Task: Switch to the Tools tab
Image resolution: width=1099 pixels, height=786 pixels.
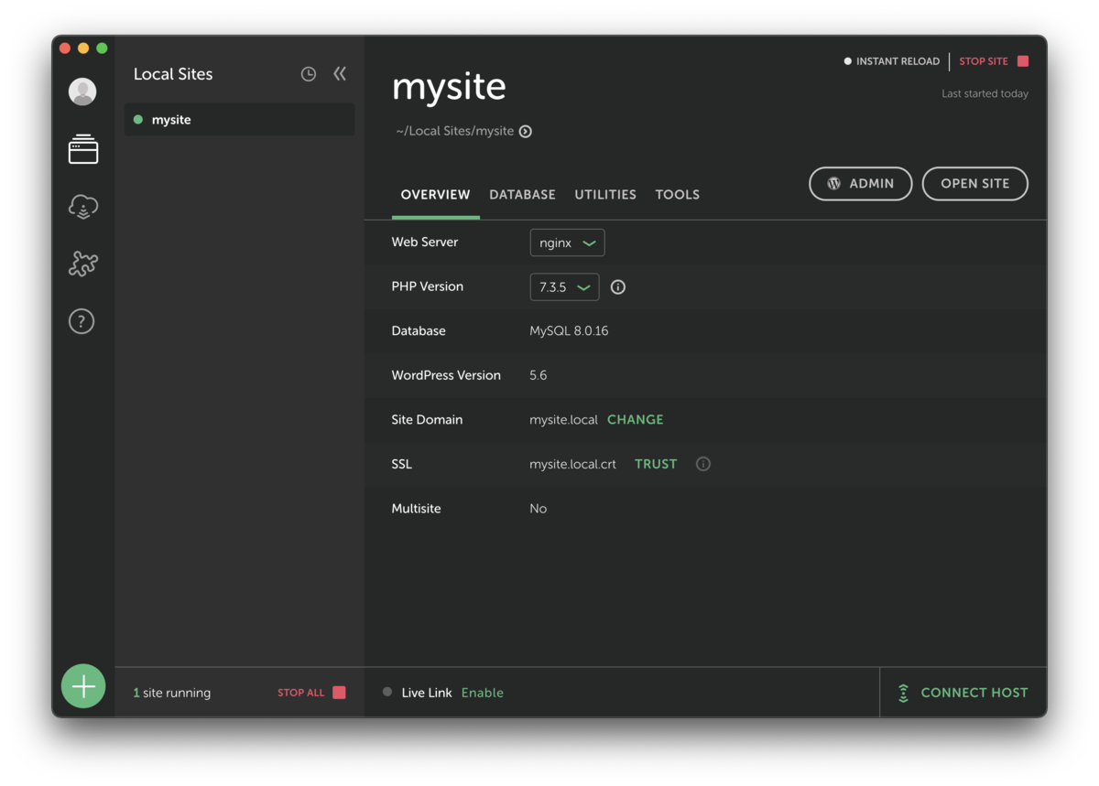Action: (678, 195)
